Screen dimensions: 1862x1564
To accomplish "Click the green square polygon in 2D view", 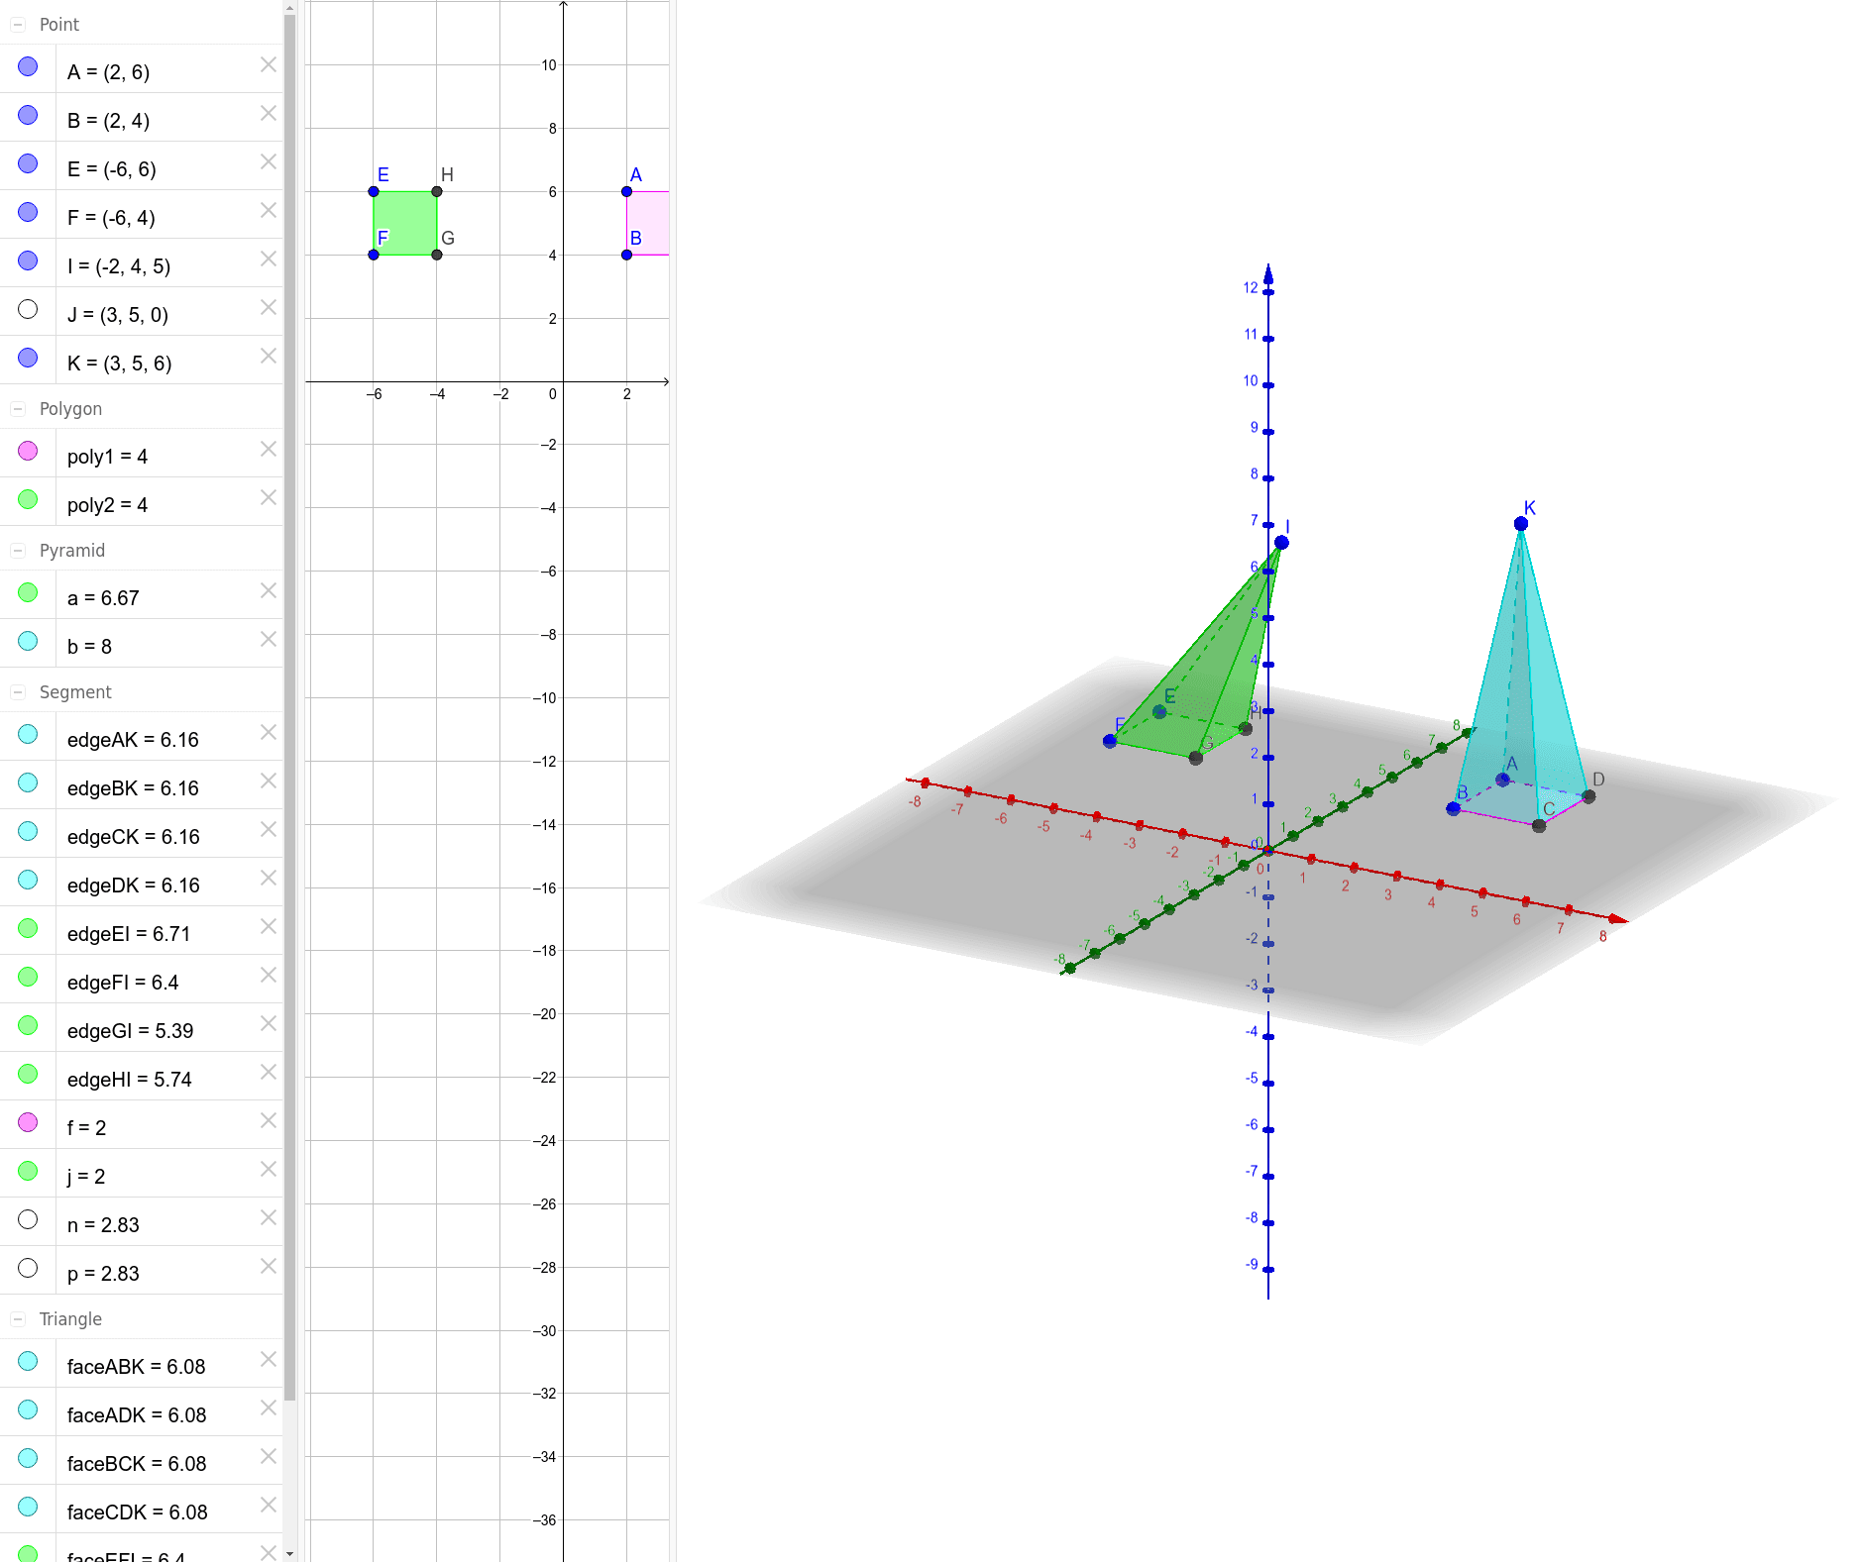I will click(x=405, y=223).
